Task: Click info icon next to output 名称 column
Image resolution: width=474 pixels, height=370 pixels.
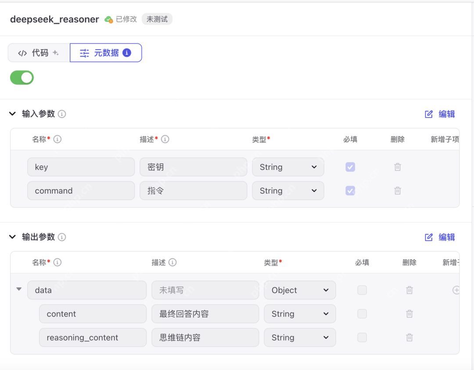Action: pyautogui.click(x=57, y=262)
